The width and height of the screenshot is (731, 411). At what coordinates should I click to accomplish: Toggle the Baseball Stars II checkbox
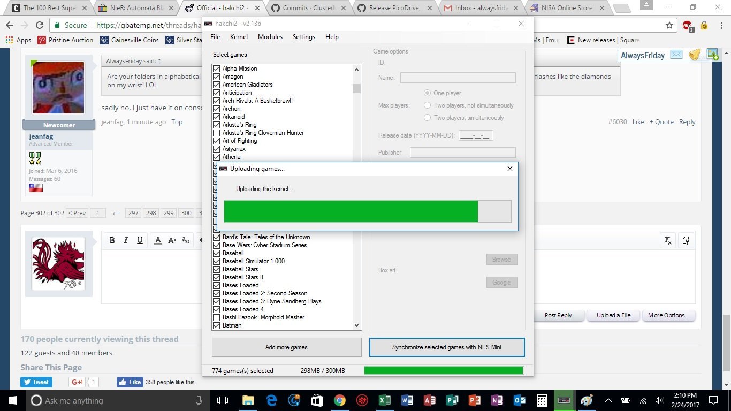(216, 277)
